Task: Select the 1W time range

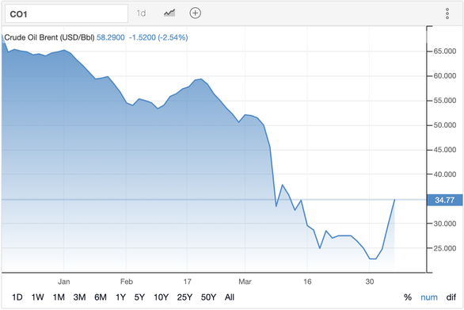Action: point(37,297)
